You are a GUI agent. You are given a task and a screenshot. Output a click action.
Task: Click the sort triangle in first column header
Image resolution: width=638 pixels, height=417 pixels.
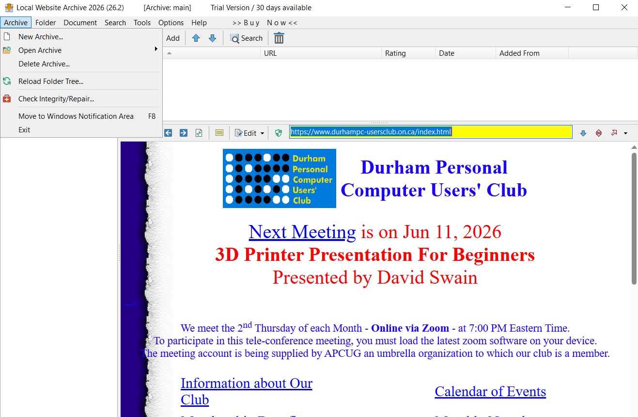click(x=170, y=53)
